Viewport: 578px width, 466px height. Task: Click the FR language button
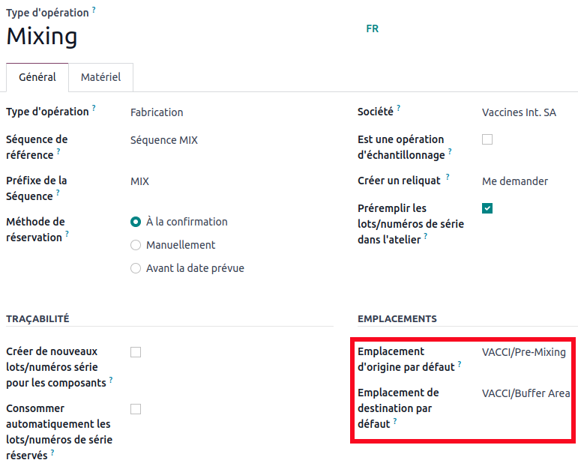[x=373, y=29]
